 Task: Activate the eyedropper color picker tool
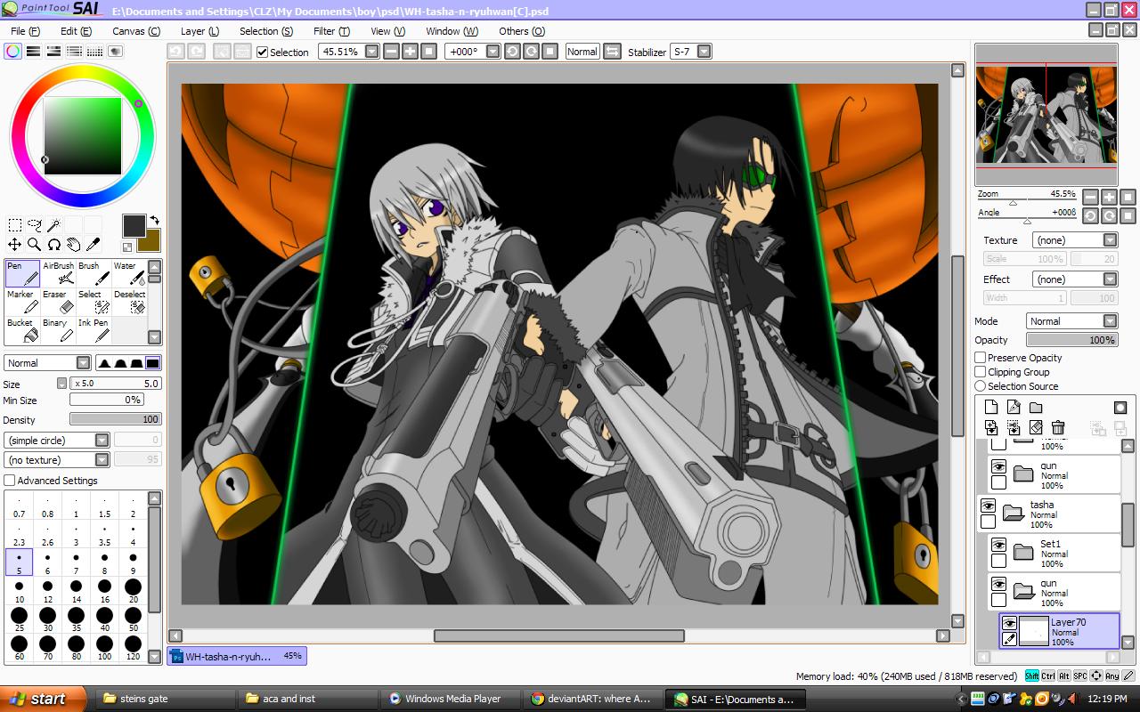tap(94, 244)
